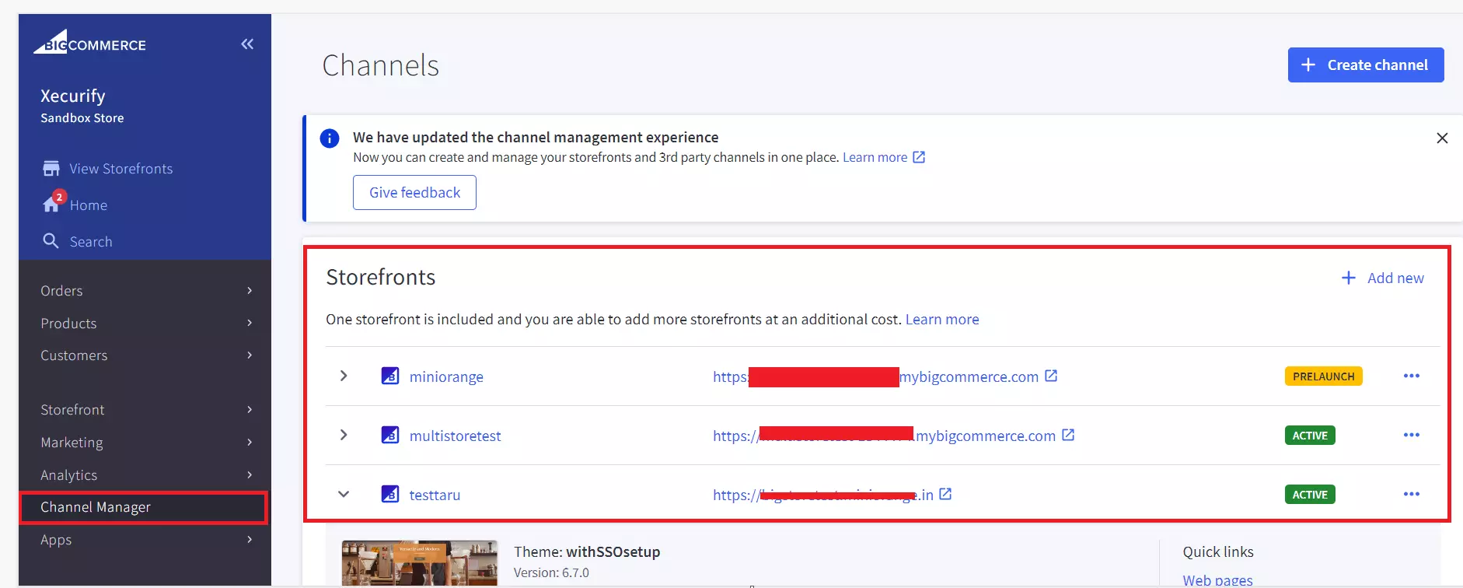The width and height of the screenshot is (1463, 588).
Task: Open external link icon for multistoretest URL
Action: pyautogui.click(x=1068, y=435)
